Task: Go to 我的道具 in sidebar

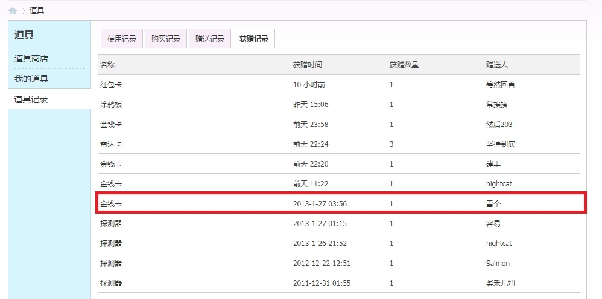Action: tap(31, 79)
